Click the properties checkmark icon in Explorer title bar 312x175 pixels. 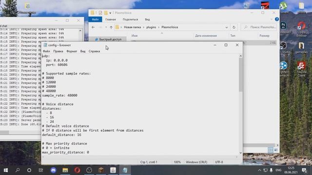100,13
